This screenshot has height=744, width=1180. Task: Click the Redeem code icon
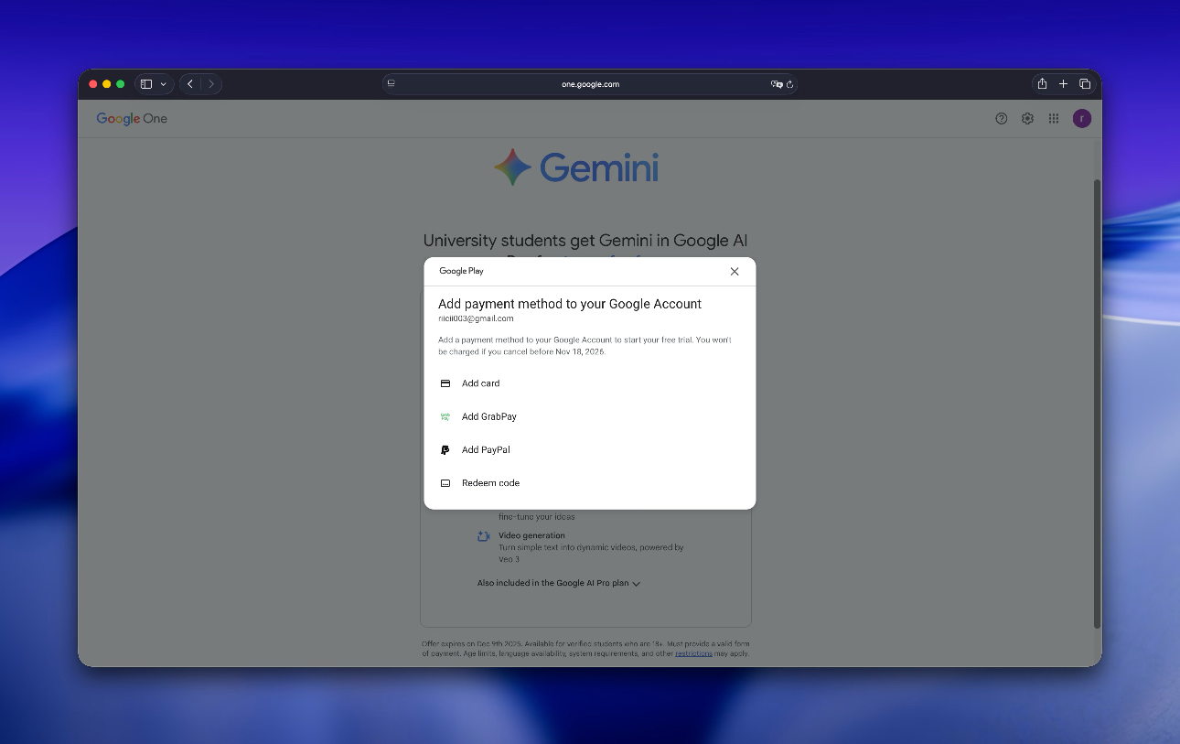pos(445,483)
